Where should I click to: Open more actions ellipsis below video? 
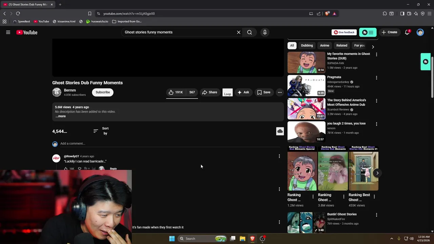(x=280, y=92)
